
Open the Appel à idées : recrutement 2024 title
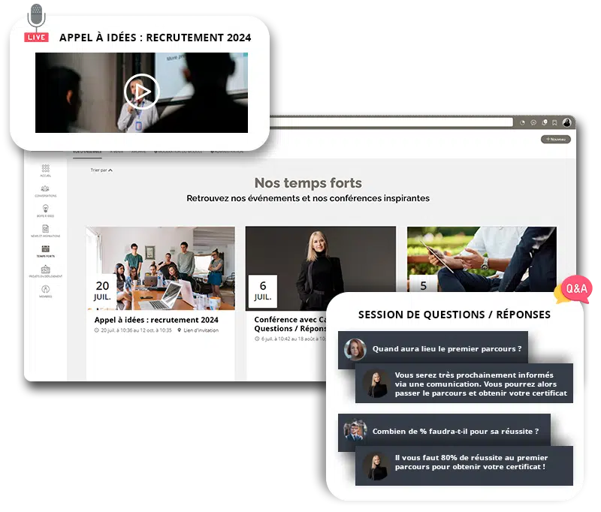coord(156,320)
